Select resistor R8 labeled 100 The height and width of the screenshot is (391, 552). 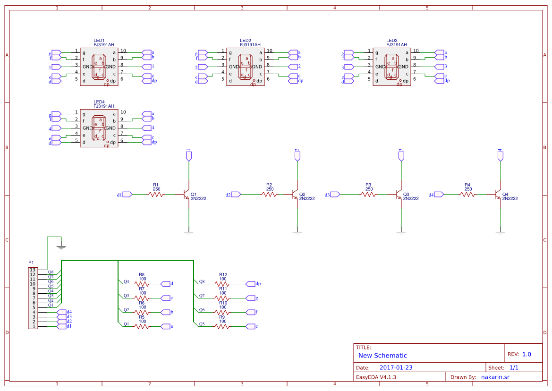click(142, 285)
